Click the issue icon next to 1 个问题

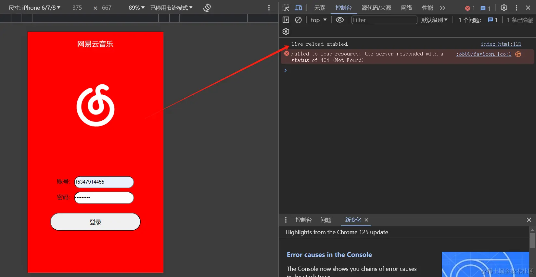[493, 20]
